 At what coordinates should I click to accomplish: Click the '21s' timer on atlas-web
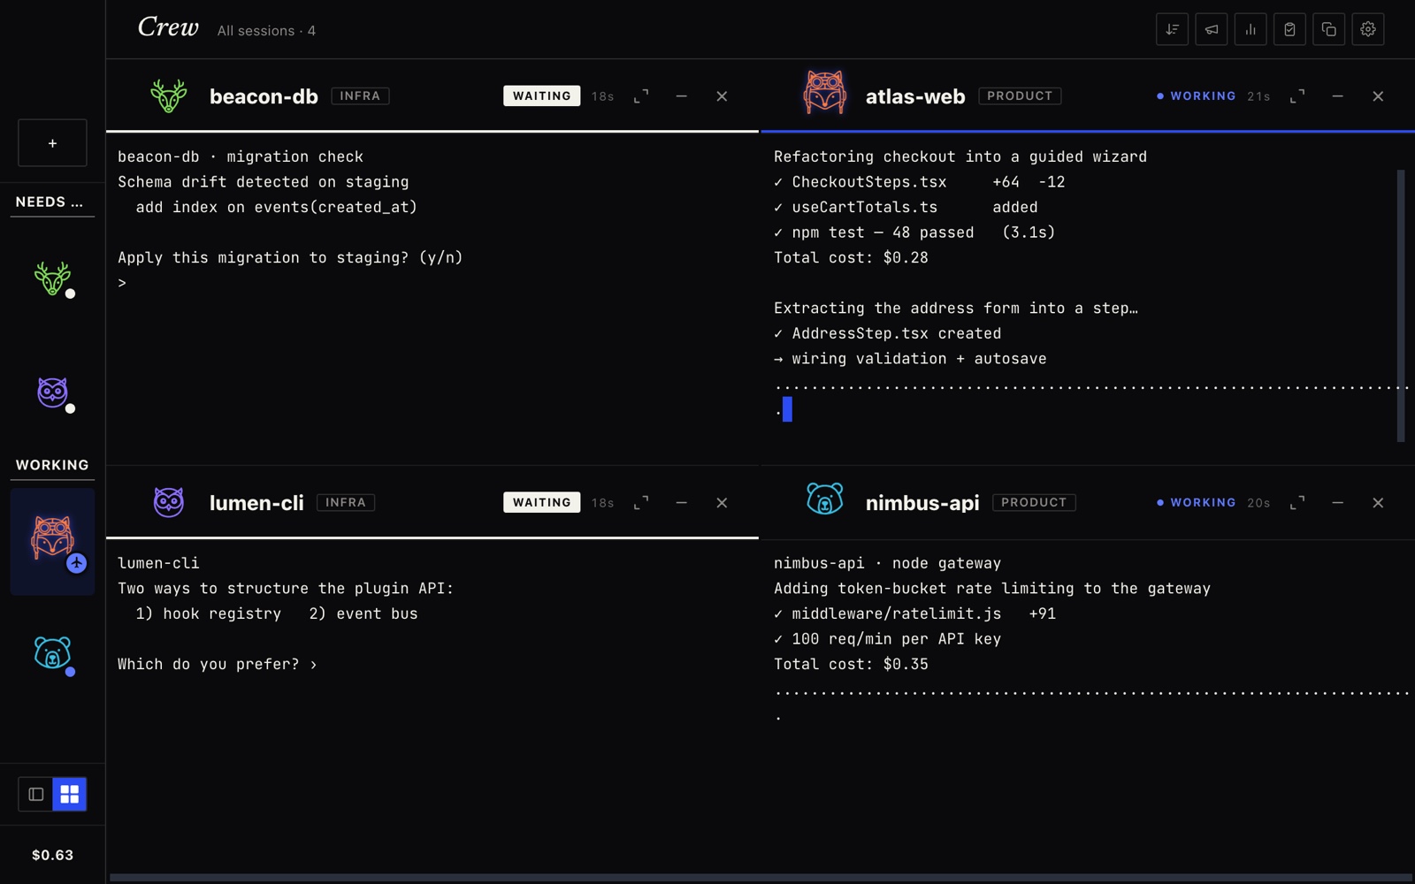pos(1258,96)
